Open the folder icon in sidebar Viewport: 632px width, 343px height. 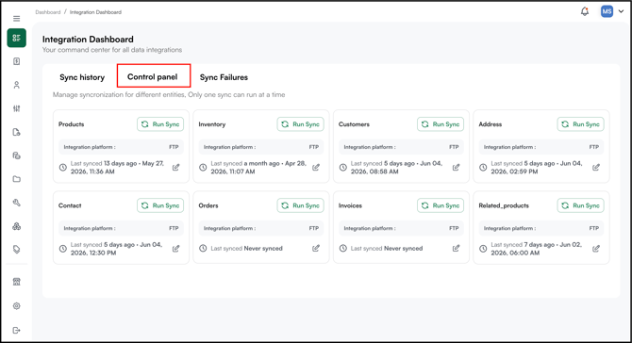(17, 179)
